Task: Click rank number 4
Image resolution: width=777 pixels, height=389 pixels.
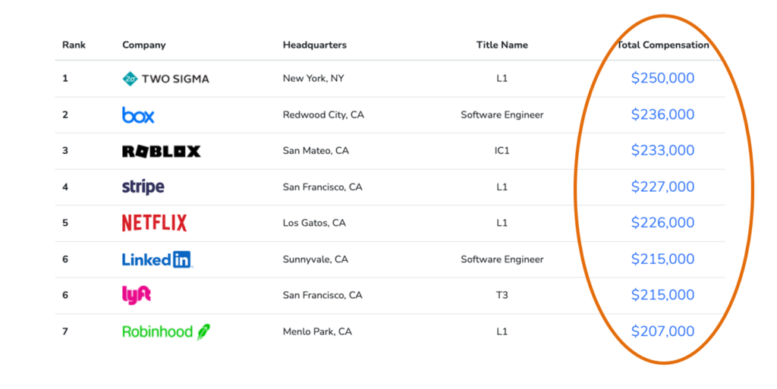Action: 65,187
